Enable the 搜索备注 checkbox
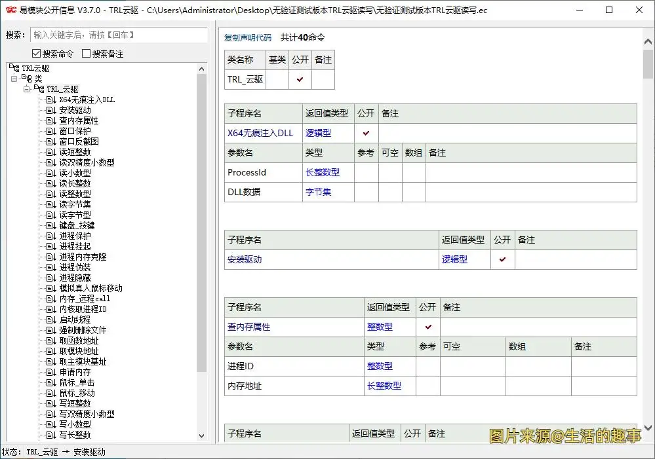 point(86,53)
